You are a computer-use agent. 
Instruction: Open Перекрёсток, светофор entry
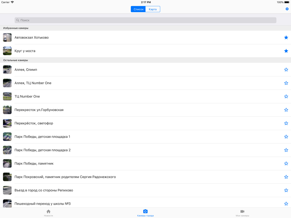click(x=34, y=123)
